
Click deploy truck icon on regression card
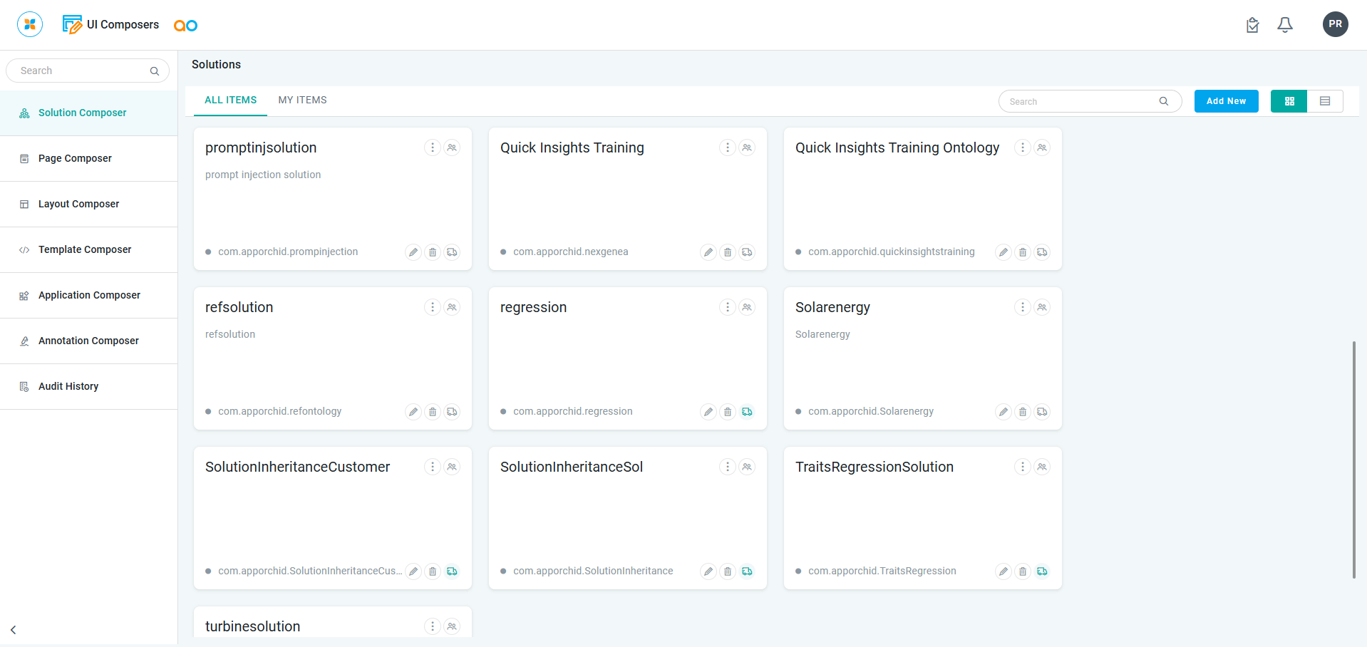(747, 412)
